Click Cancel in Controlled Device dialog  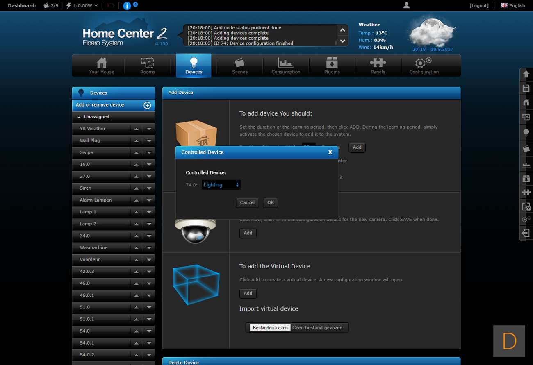[247, 202]
